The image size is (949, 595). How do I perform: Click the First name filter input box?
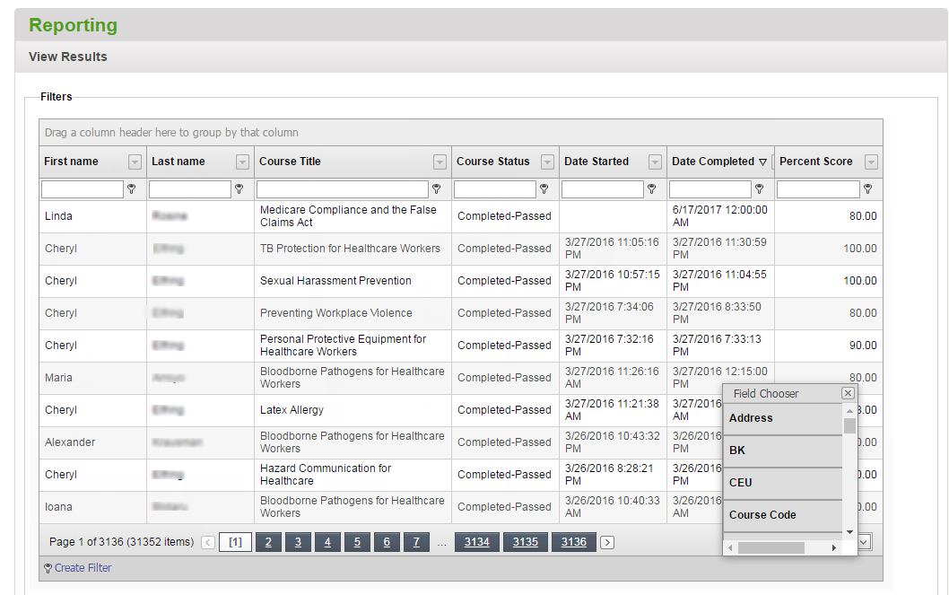(x=81, y=189)
